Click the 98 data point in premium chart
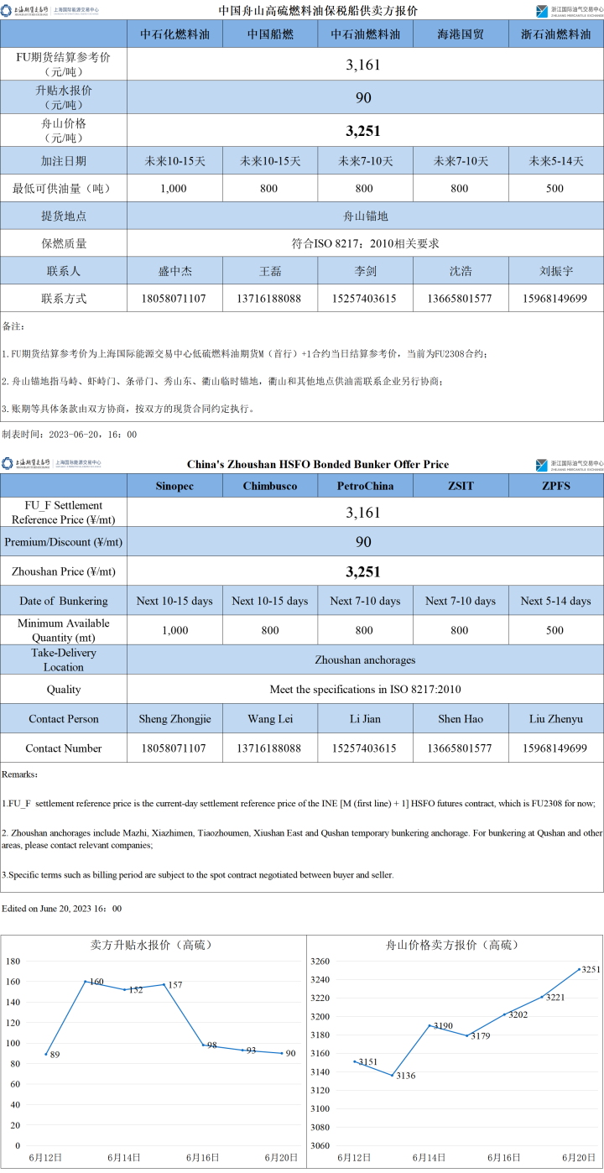604x1173 pixels. 204,1045
